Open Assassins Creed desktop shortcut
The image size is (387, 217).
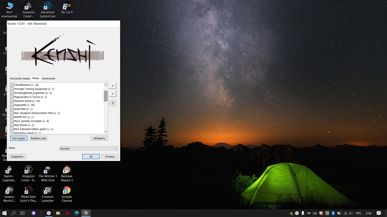point(28,10)
